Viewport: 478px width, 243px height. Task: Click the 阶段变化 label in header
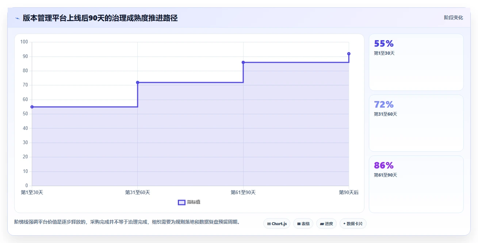coord(454,18)
